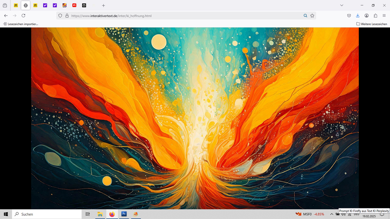Click the tracking protection shield icon

[x=60, y=16]
